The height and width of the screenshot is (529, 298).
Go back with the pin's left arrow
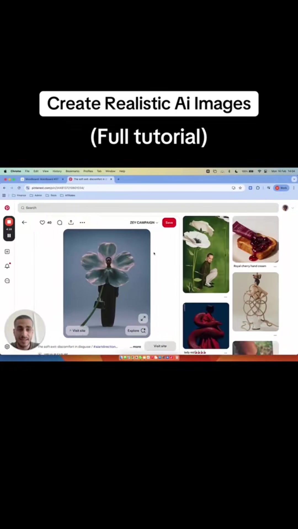tap(24, 222)
